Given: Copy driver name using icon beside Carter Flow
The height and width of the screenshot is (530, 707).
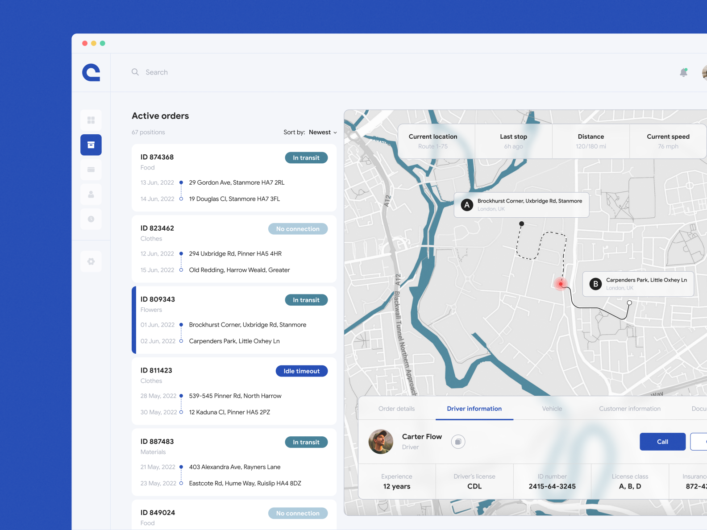Looking at the screenshot, I should click(x=458, y=442).
